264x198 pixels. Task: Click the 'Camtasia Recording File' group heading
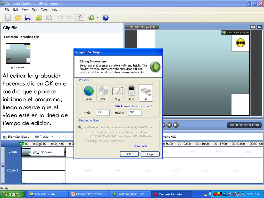21,37
